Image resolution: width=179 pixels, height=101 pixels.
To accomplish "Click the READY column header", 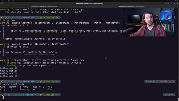I will click(x=13, y=87).
